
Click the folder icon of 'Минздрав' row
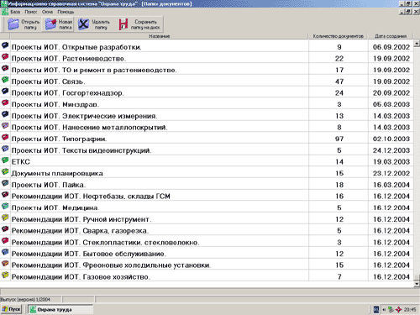5,102
